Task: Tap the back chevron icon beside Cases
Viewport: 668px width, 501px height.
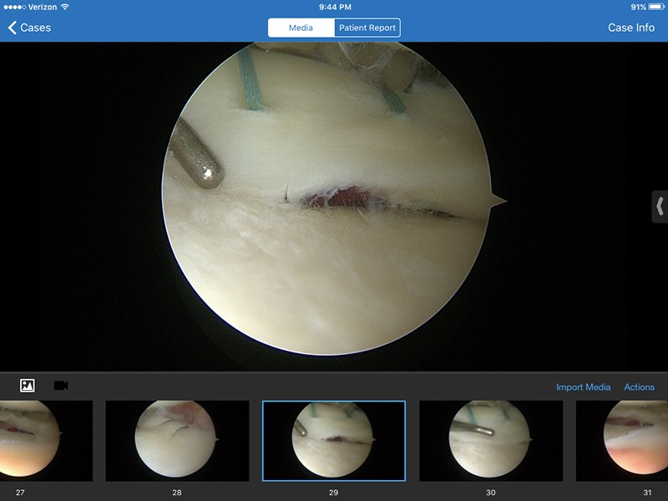Action: (12, 28)
